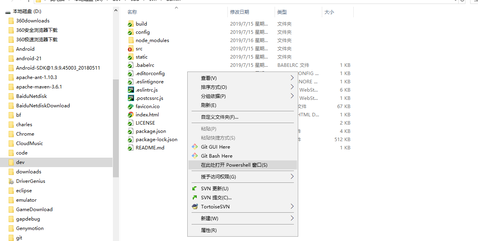Sort files by the 名称 column header
Image resolution: width=478 pixels, height=241 pixels.
tap(133, 12)
